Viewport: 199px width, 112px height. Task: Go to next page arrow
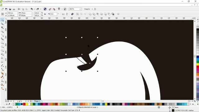(x=26, y=101)
